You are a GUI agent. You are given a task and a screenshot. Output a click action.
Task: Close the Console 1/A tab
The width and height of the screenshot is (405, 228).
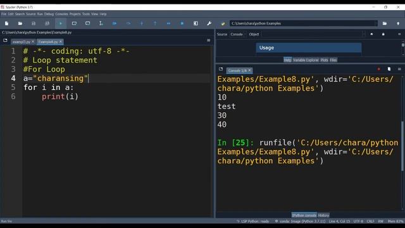coord(249,70)
